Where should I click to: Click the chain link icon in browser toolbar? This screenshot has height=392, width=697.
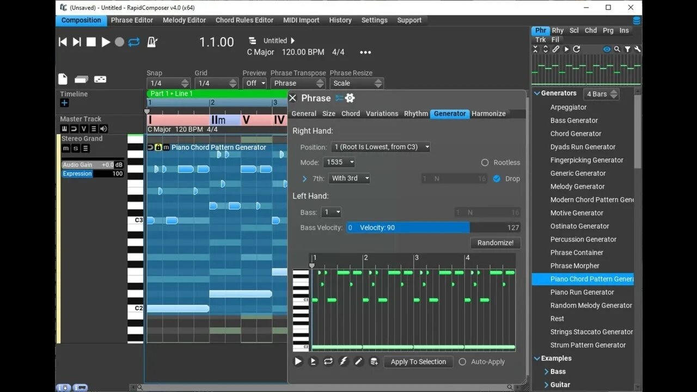[556, 49]
